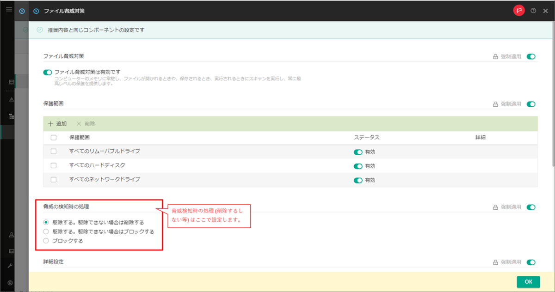Screen dimensions: 555x292
Task: Open the device hierarchy icon in the sidebar
Action: (x=11, y=116)
